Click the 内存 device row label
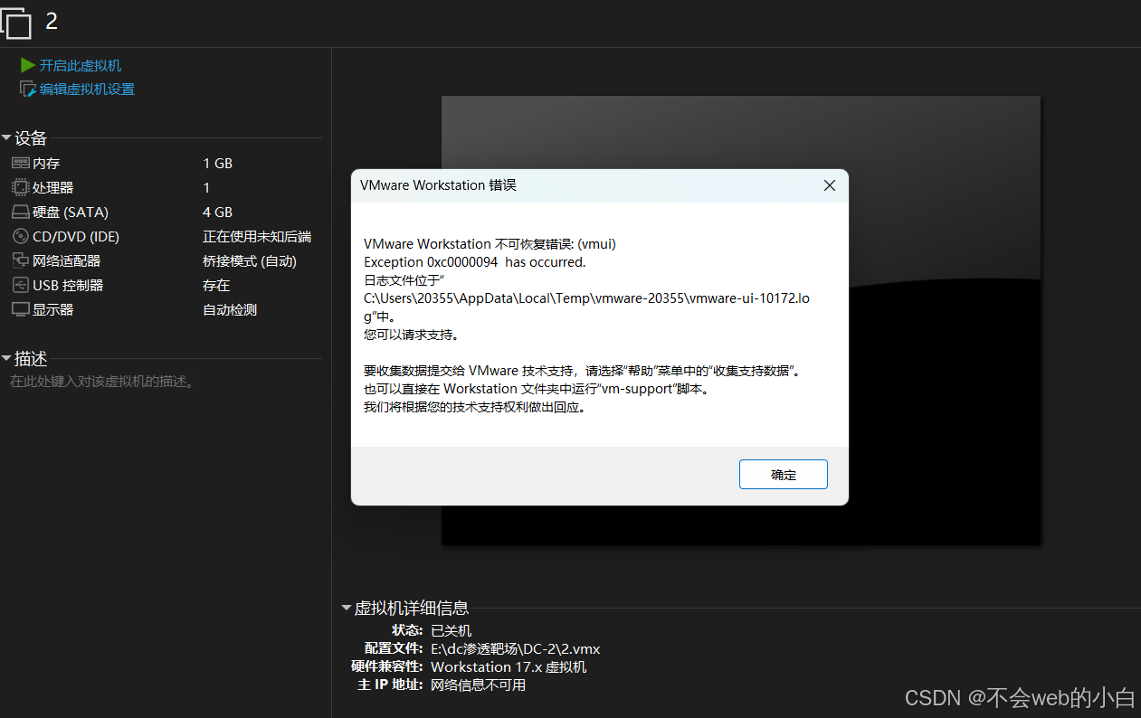 (x=46, y=164)
